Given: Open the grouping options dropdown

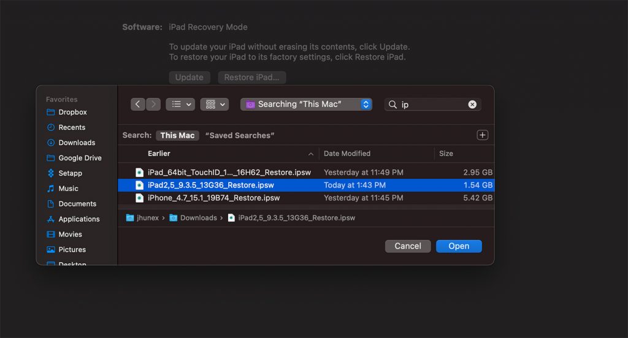Looking at the screenshot, I should [215, 104].
